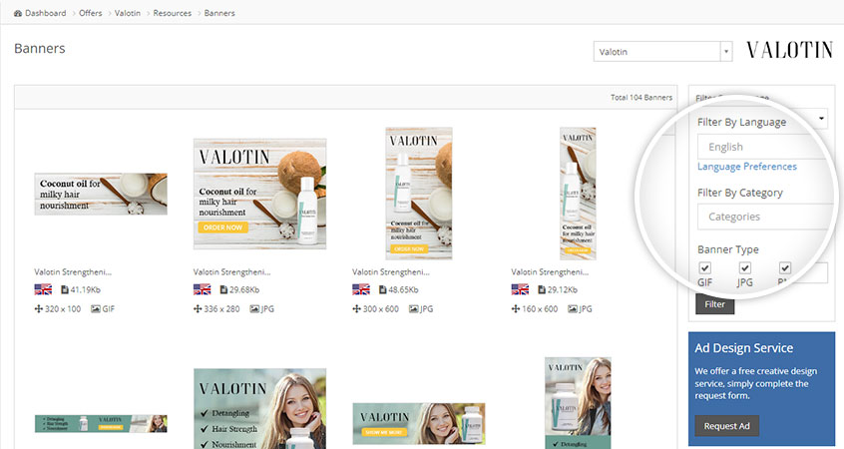Viewport: 844px width, 449px height.
Task: Click file size icon beside 41.19Kb
Action: 64,289
